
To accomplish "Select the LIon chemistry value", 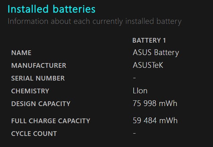I will pyautogui.click(x=140, y=91).
